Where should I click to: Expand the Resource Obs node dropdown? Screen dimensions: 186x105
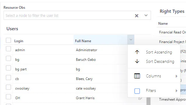pyautogui.click(x=146, y=15)
